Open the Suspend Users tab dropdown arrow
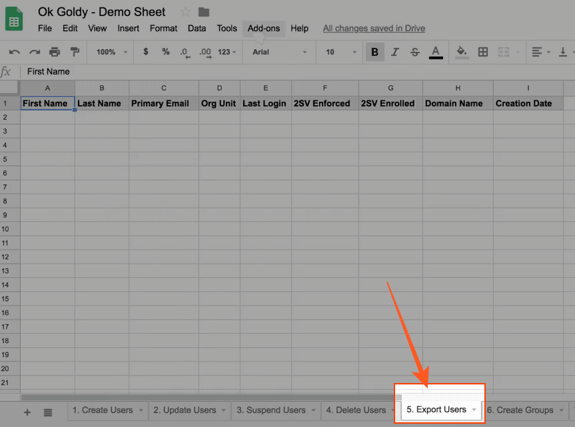 pyautogui.click(x=314, y=410)
